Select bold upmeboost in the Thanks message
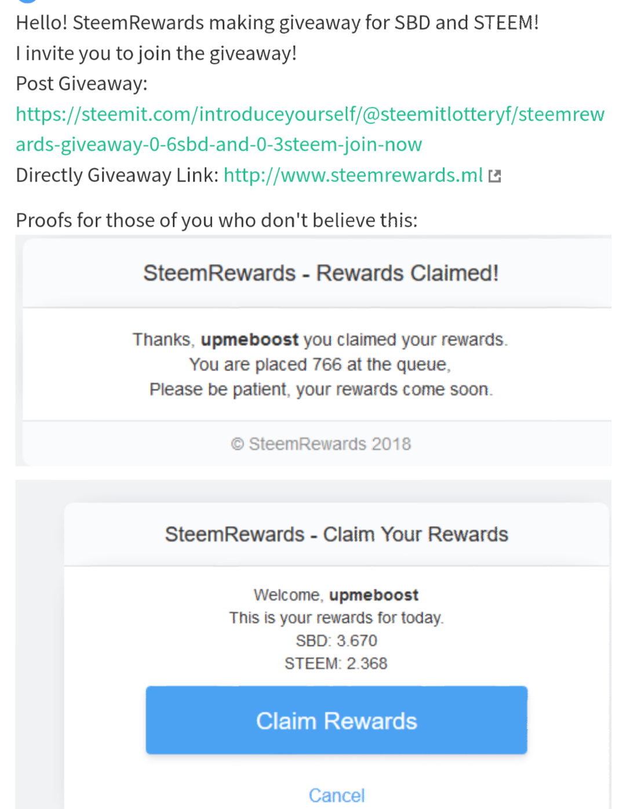 [250, 340]
